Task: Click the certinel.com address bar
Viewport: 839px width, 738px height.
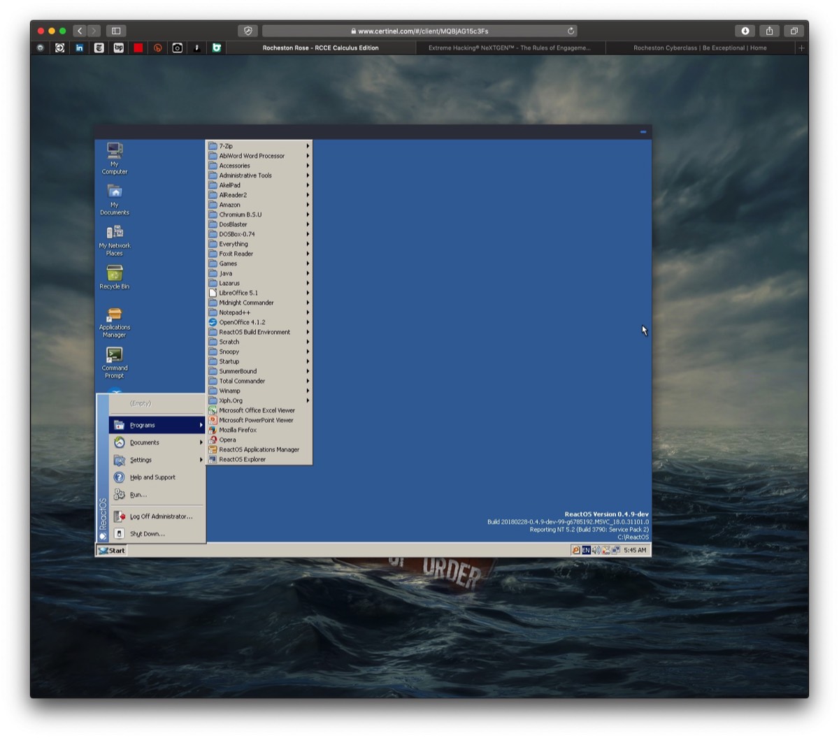Action: point(419,31)
